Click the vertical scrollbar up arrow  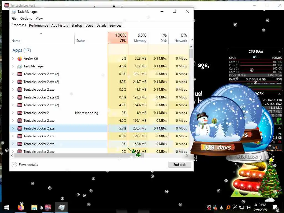coord(191,47)
